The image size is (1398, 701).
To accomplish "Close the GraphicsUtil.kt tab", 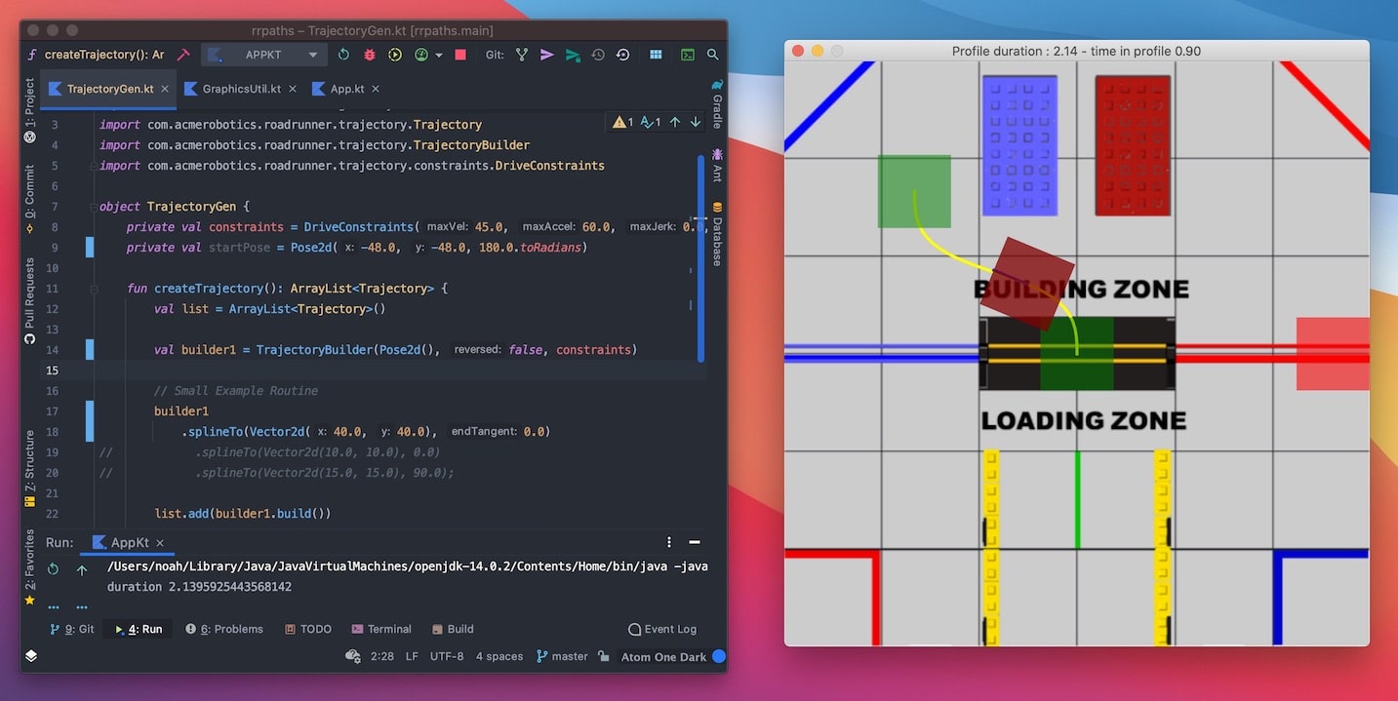I will tap(293, 89).
